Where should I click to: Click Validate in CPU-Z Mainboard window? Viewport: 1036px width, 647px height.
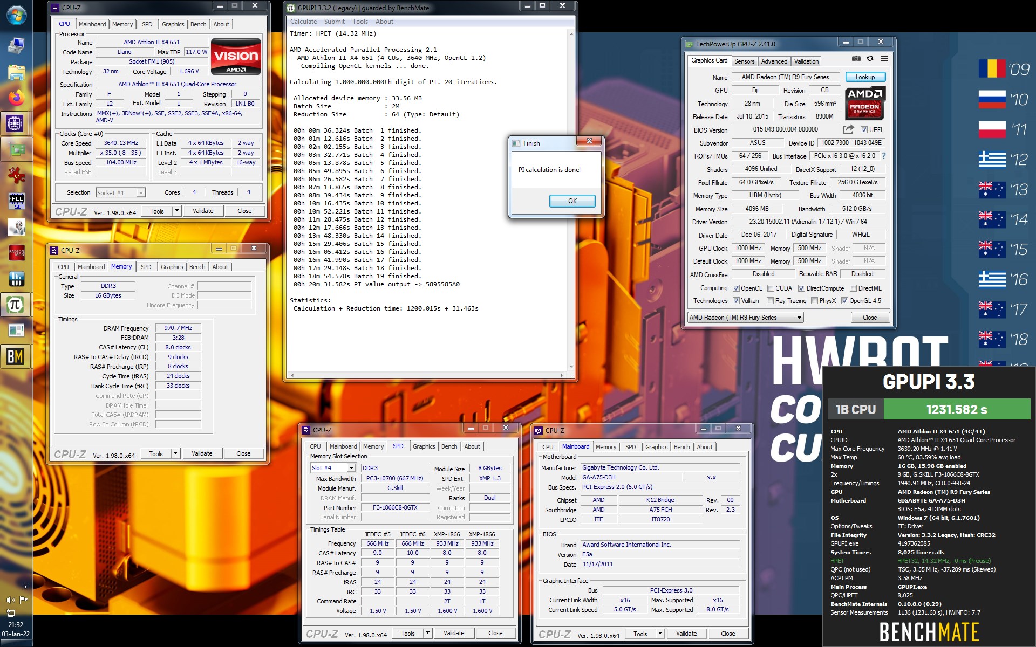tap(686, 634)
